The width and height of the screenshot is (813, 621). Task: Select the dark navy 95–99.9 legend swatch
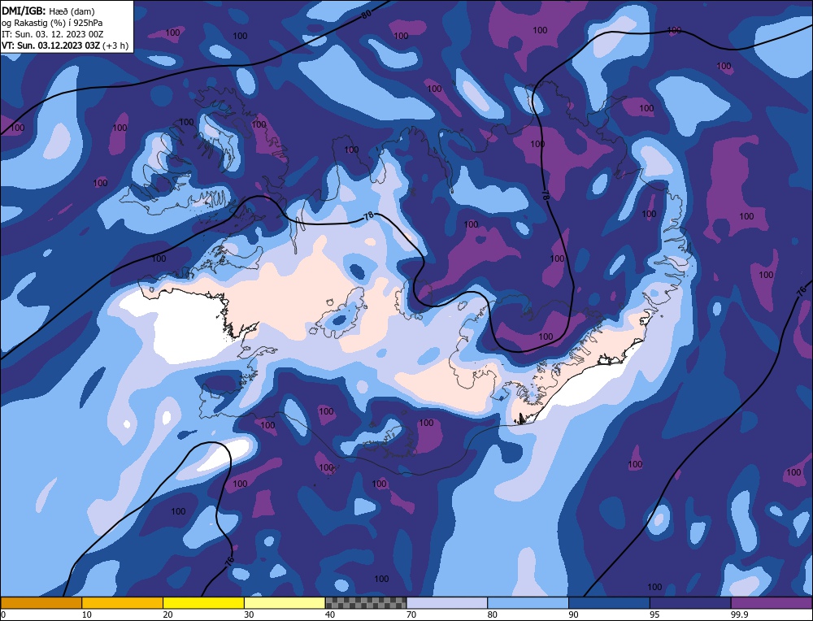(x=690, y=603)
